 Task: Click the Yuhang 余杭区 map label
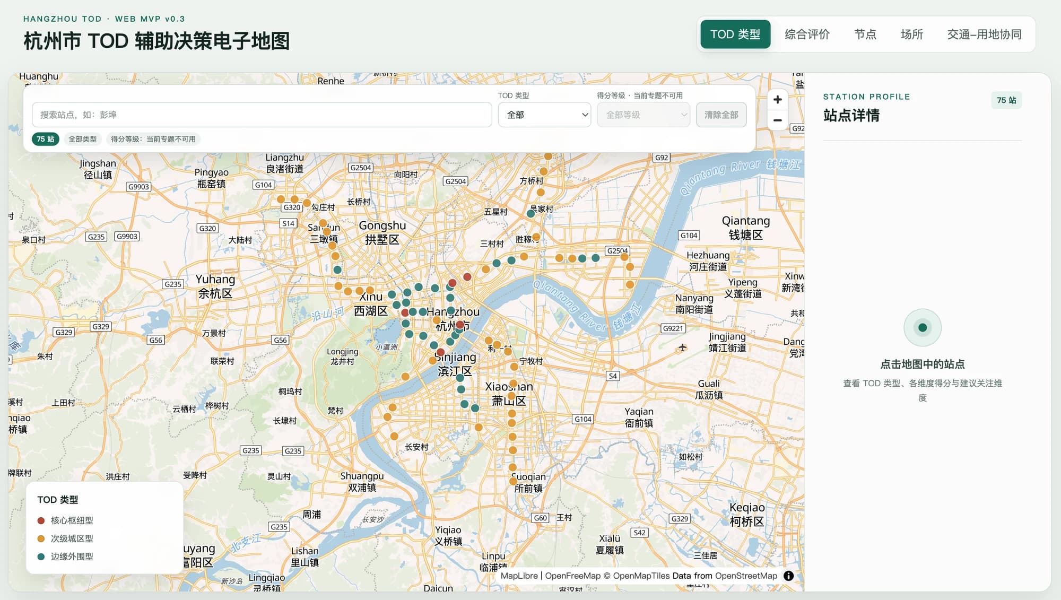[215, 286]
